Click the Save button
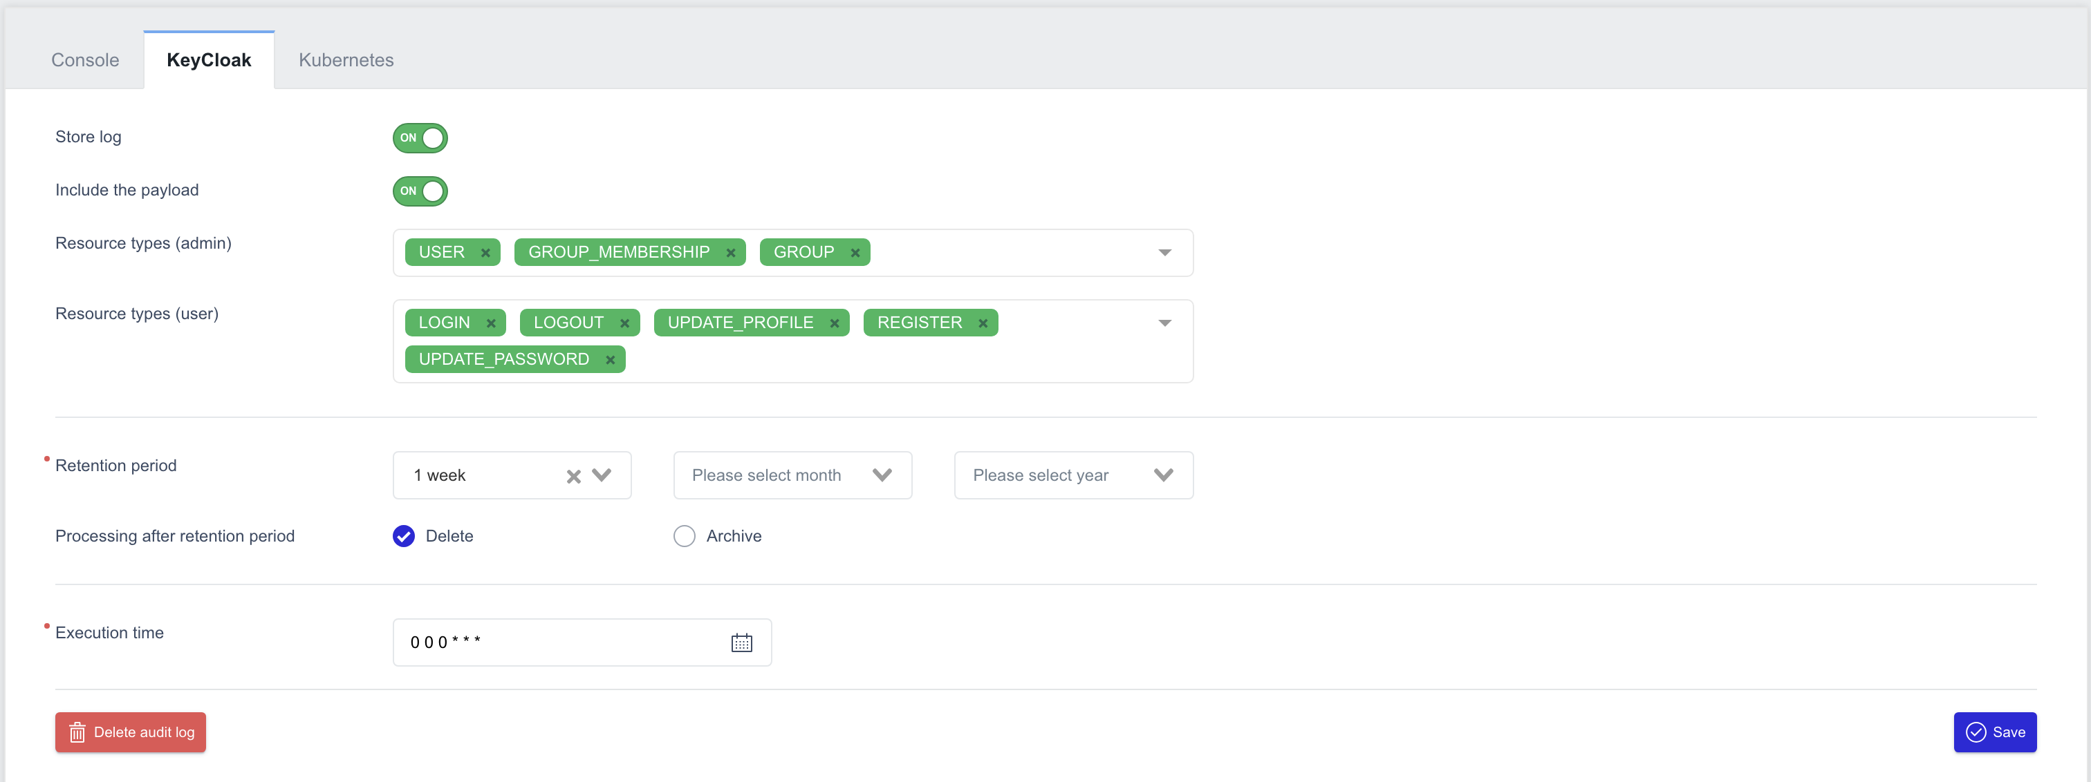Viewport: 2091px width, 782px height. tap(1995, 732)
